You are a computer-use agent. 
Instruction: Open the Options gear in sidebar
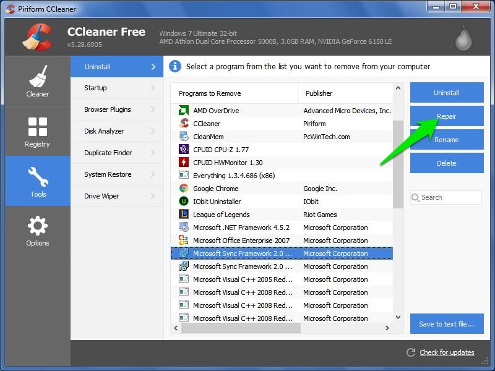[x=38, y=231]
